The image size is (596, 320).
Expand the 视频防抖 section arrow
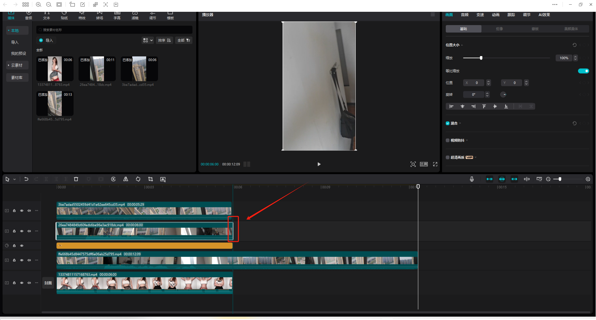click(x=467, y=140)
